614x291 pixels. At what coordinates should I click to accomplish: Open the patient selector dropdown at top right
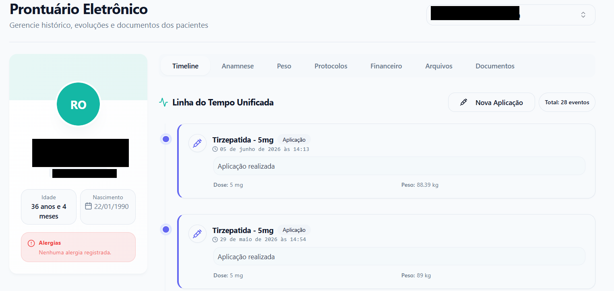(x=511, y=15)
